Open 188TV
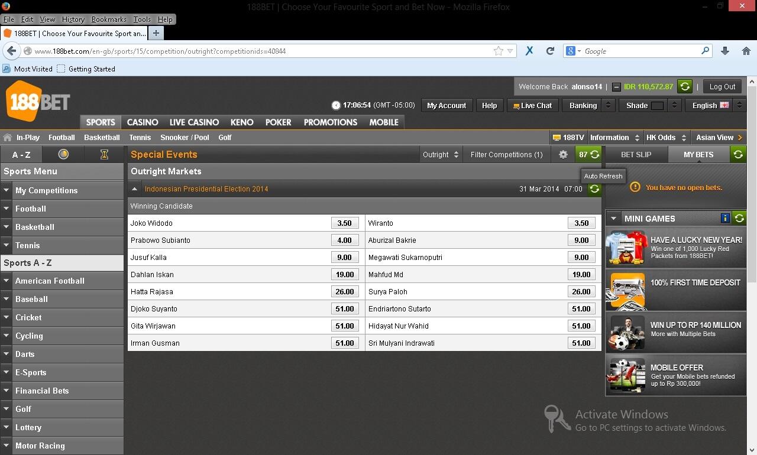757x455 pixels. (x=568, y=137)
